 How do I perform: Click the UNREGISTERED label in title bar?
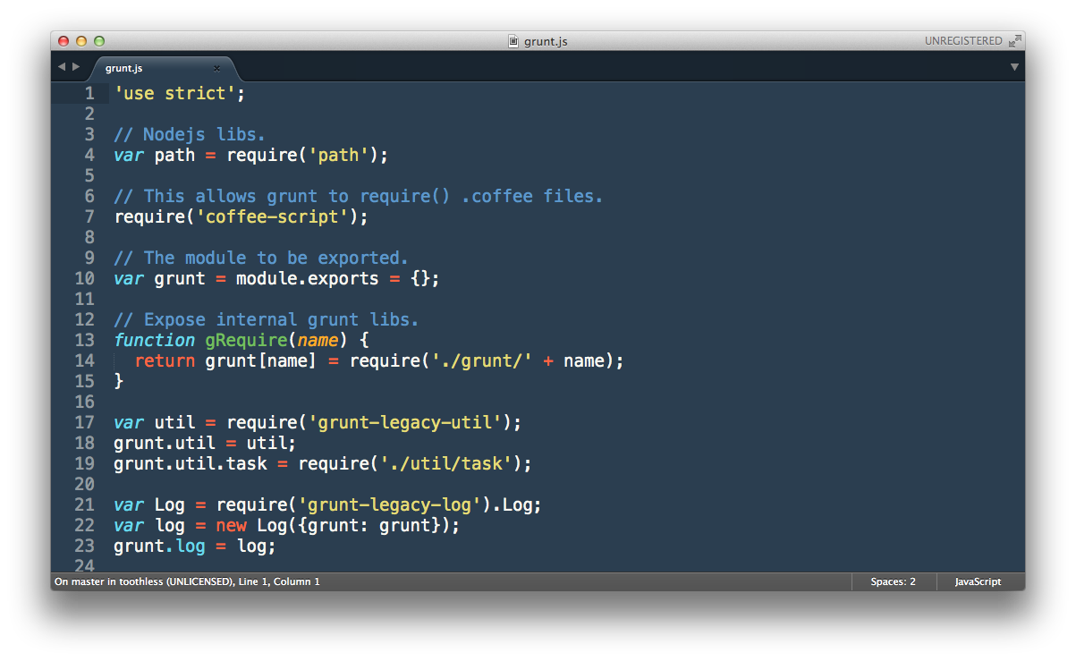pyautogui.click(x=963, y=41)
